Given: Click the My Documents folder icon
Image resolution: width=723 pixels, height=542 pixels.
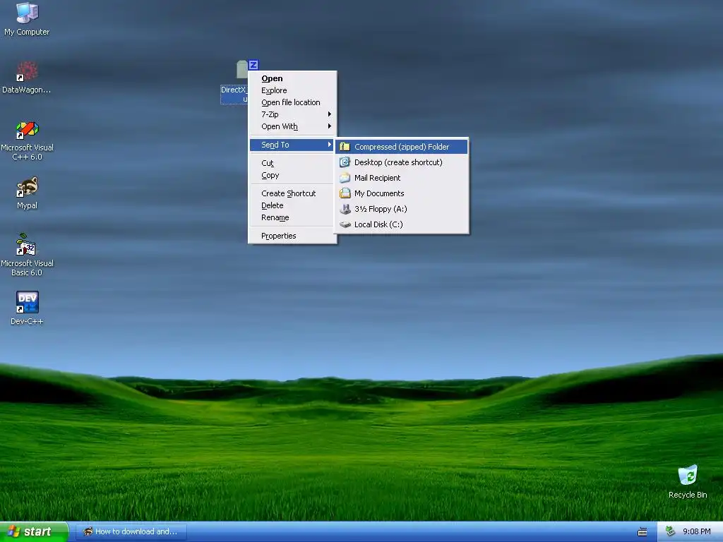Looking at the screenshot, I should (x=345, y=193).
